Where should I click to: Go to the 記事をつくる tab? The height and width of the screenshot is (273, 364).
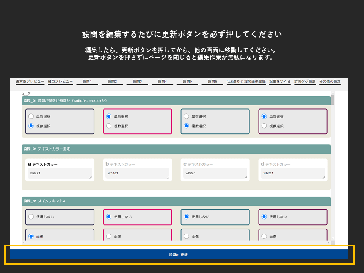tap(280, 82)
